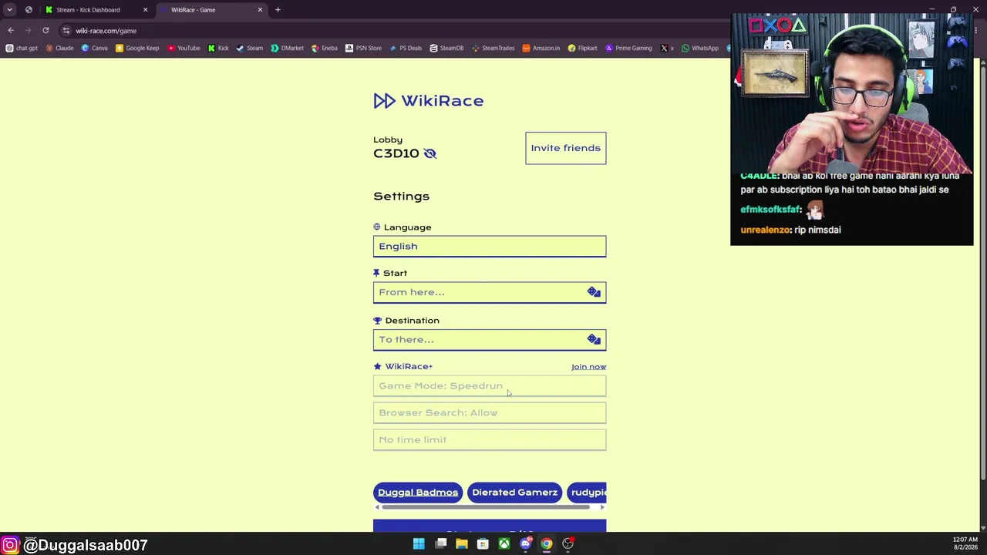The width and height of the screenshot is (987, 555).
Task: Close the Stream - Kick Dashboard tab
Action: coord(145,10)
